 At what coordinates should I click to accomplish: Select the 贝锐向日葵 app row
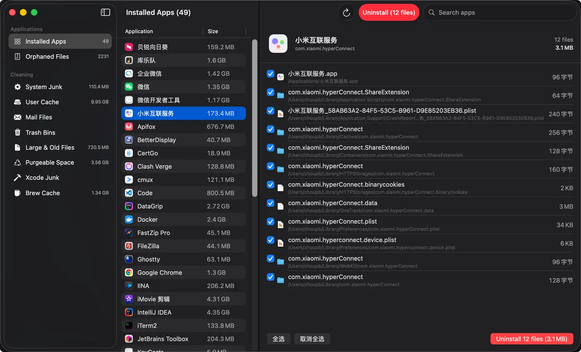183,47
